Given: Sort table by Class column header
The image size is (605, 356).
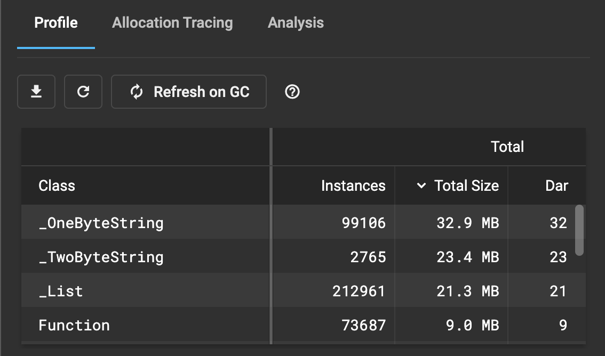Looking at the screenshot, I should (57, 185).
